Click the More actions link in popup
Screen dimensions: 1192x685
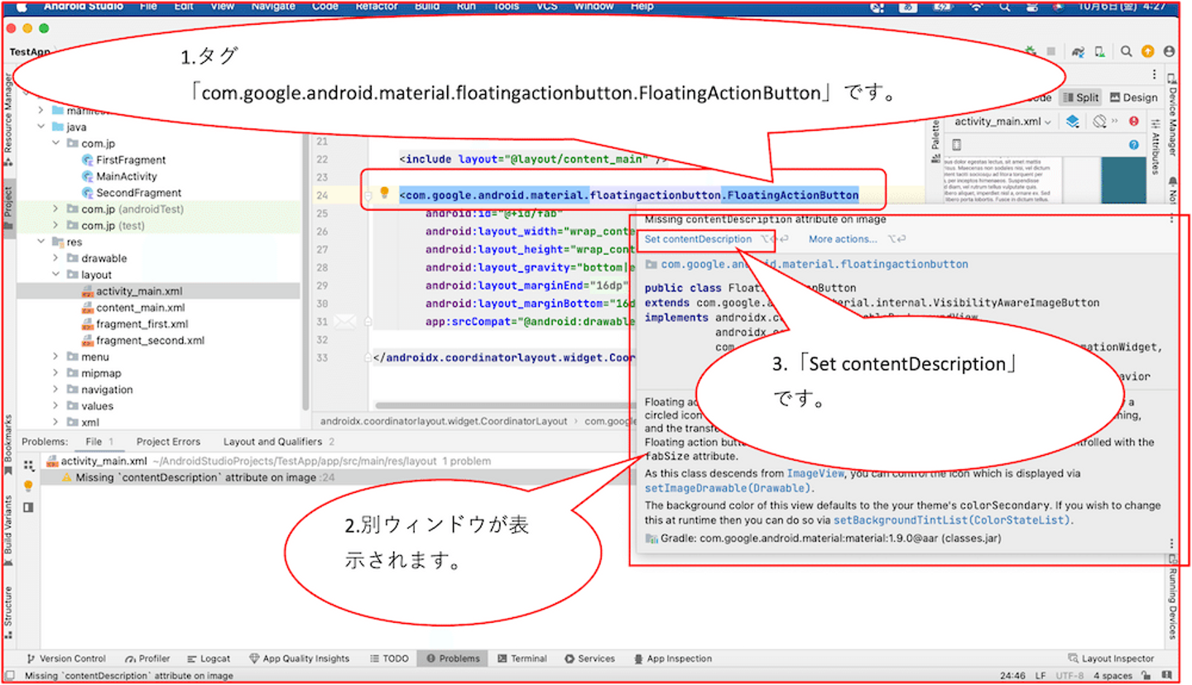coord(842,239)
